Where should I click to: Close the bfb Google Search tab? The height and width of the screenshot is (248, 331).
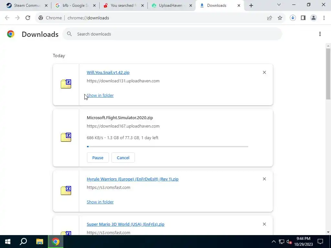94,5
